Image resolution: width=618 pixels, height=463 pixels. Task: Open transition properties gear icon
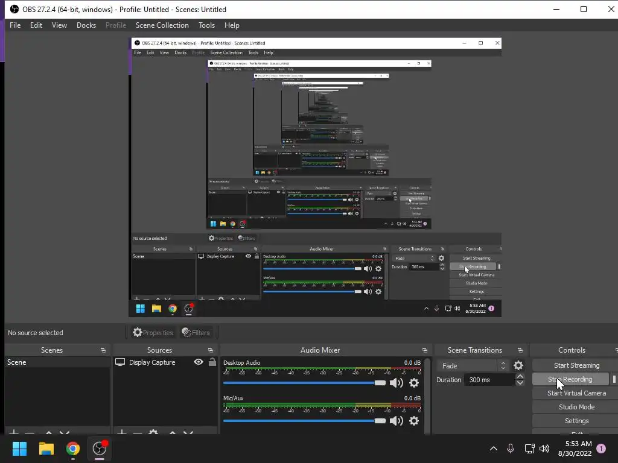pos(518,366)
